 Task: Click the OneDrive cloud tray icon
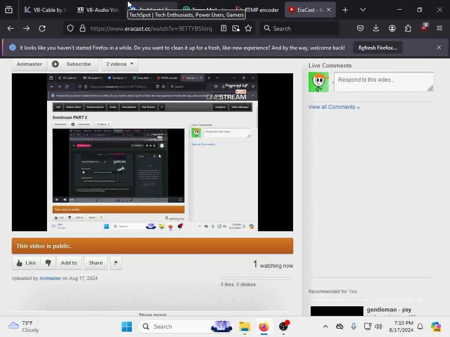[x=340, y=326]
